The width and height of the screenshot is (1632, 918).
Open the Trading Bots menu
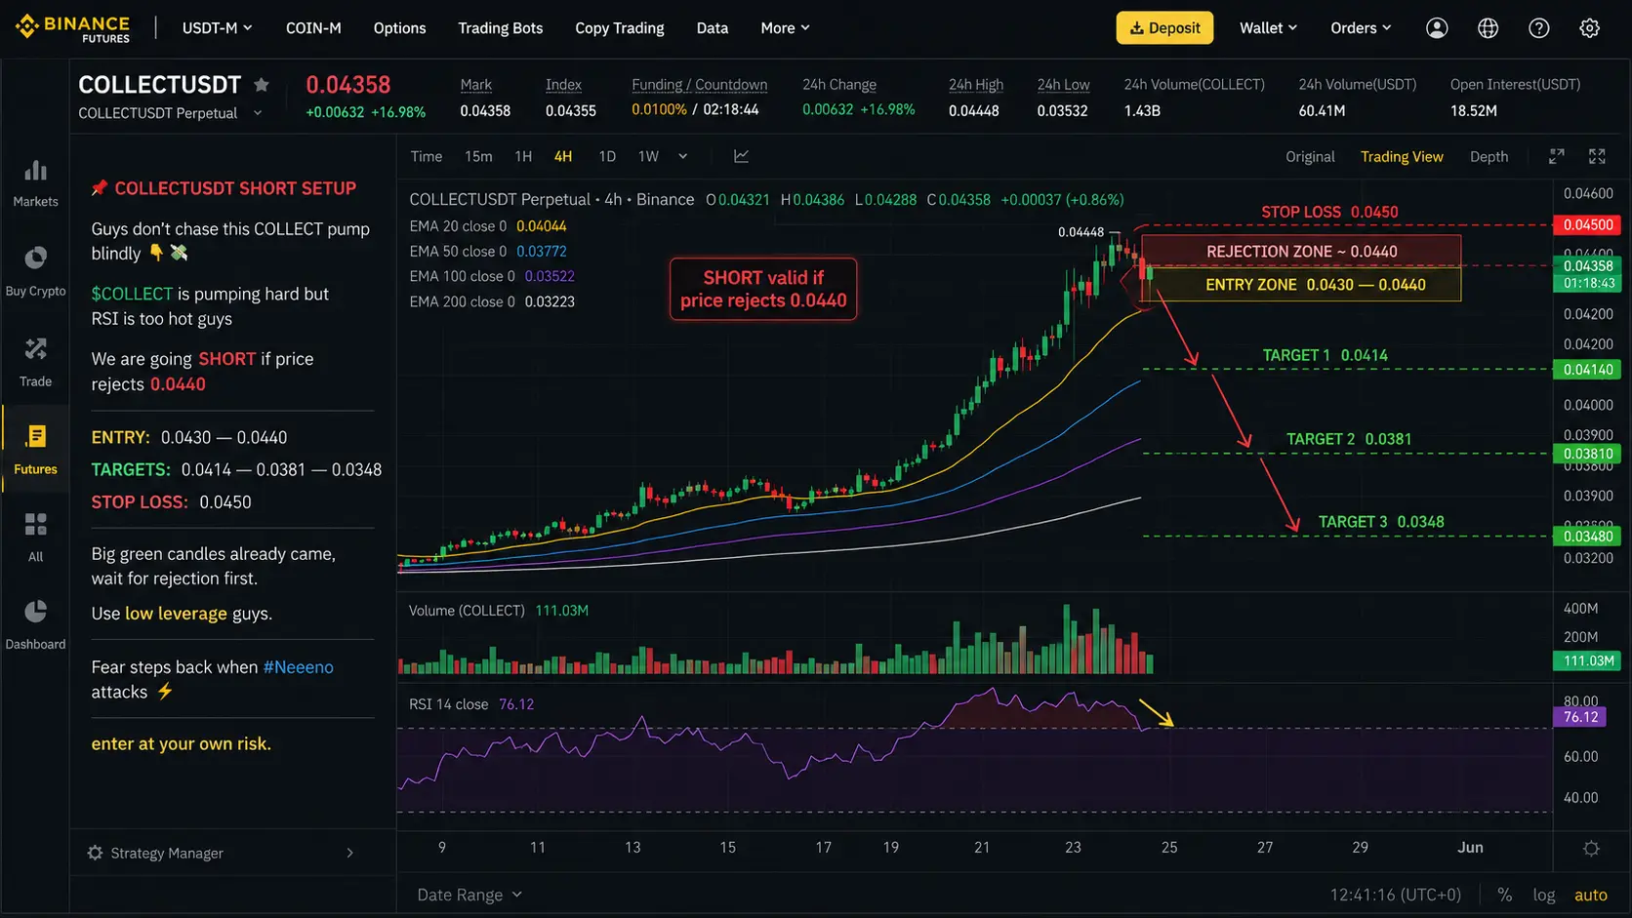point(501,28)
